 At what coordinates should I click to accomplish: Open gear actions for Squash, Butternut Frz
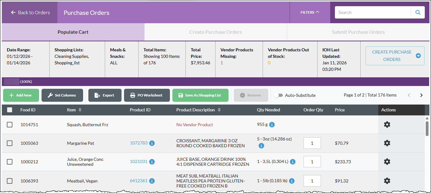pos(387,125)
